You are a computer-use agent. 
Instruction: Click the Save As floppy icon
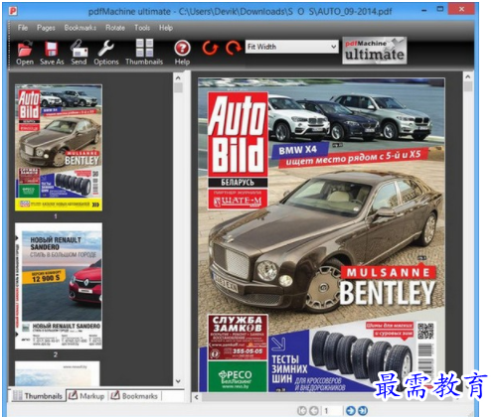(x=52, y=53)
